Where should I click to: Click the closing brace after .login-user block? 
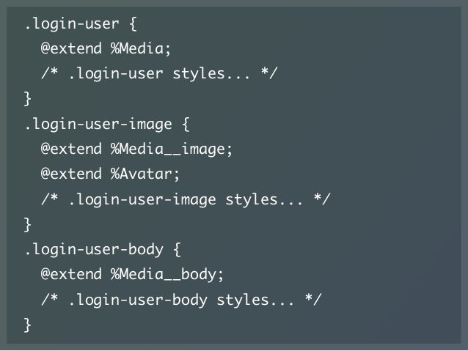tap(27, 99)
